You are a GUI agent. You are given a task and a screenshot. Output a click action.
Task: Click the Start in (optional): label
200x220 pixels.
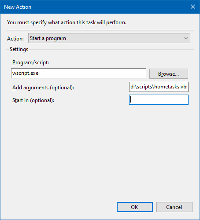coord(33,100)
